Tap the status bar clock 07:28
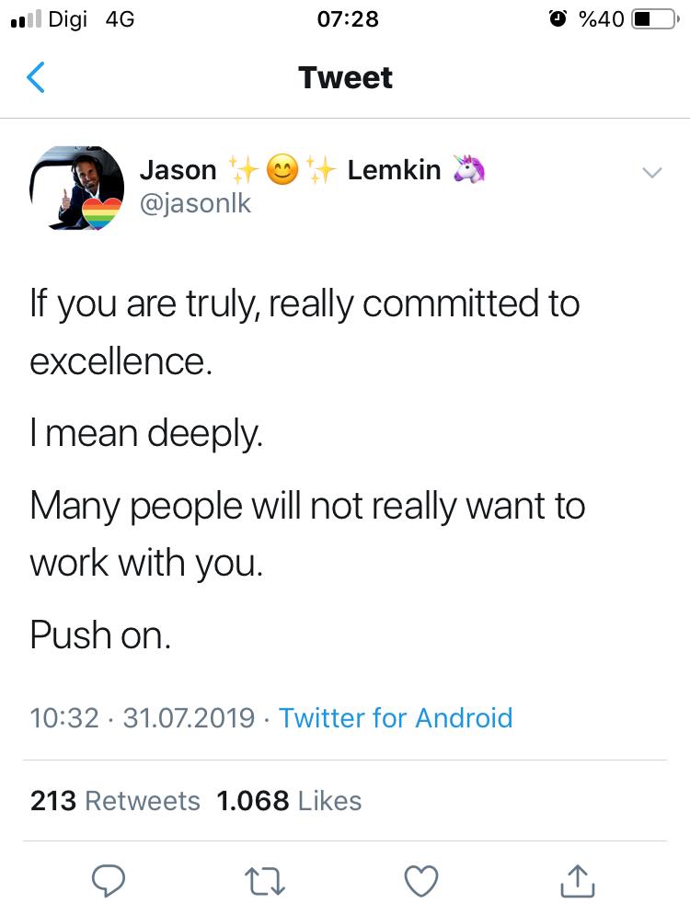 (x=347, y=19)
